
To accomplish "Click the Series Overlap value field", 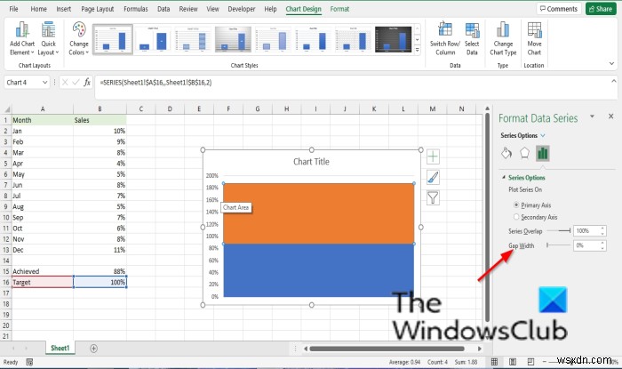I will tap(586, 231).
